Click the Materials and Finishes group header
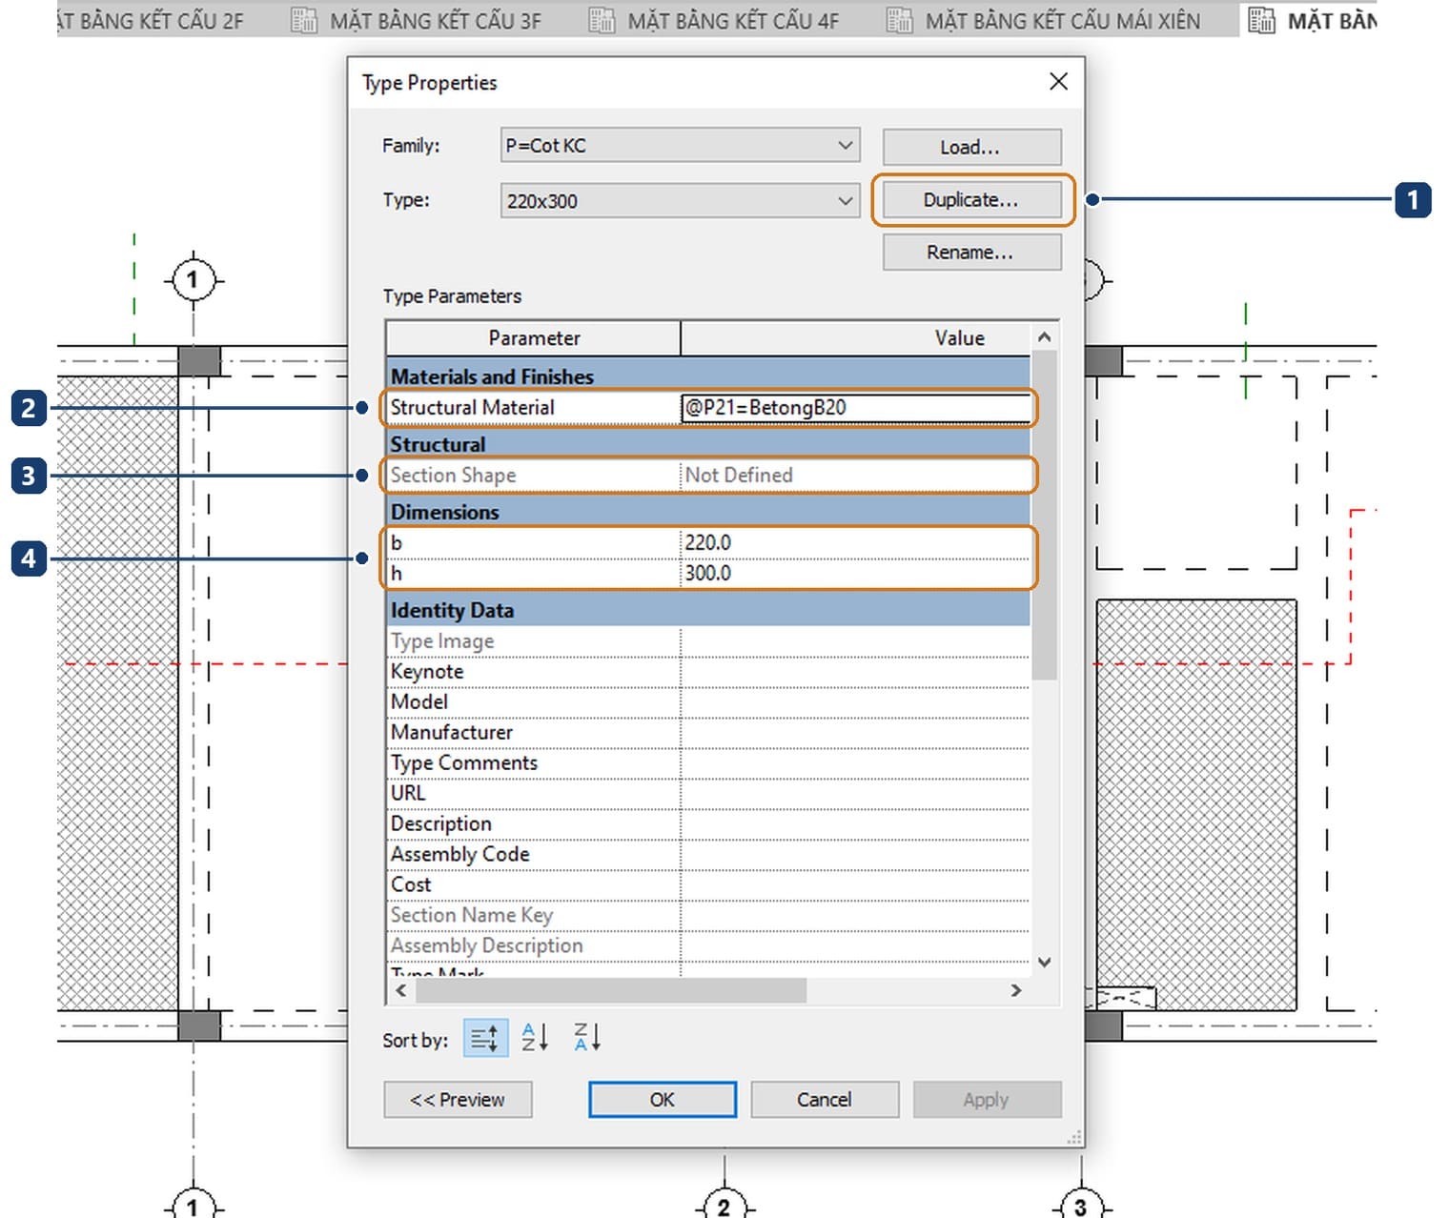This screenshot has height=1218, width=1449. [708, 376]
